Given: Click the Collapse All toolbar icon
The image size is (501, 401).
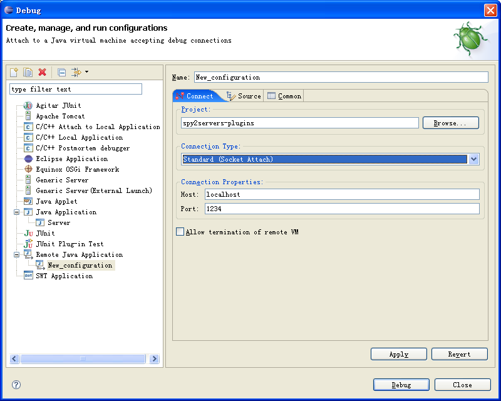Looking at the screenshot, I should click(61, 73).
